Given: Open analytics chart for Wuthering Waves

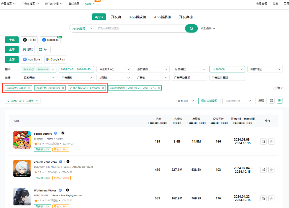Looking at the screenshot, I should click(263, 198).
